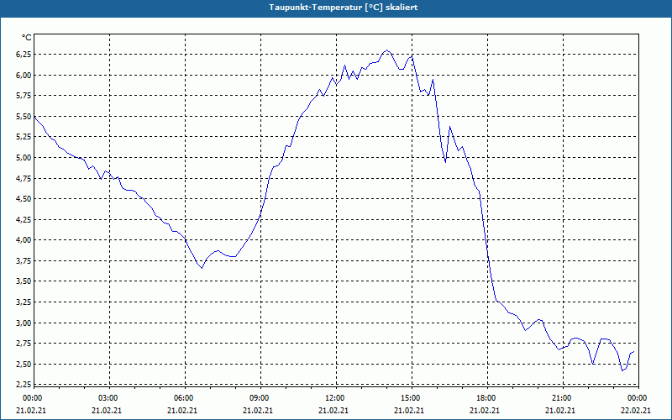Select the 2,50 axis label
The height and width of the screenshot is (420, 672).
click(24, 365)
